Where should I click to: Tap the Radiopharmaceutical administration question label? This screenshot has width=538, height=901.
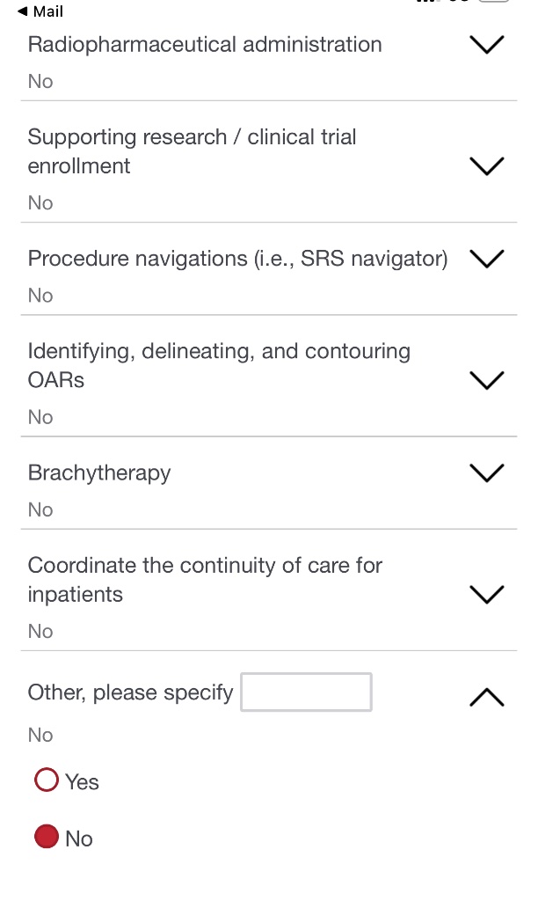205,45
